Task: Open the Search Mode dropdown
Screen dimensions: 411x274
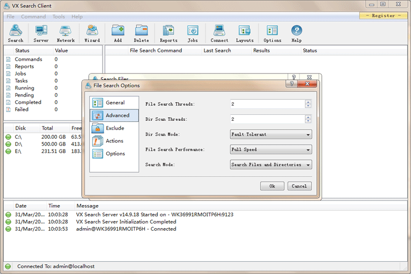Action: (271, 165)
